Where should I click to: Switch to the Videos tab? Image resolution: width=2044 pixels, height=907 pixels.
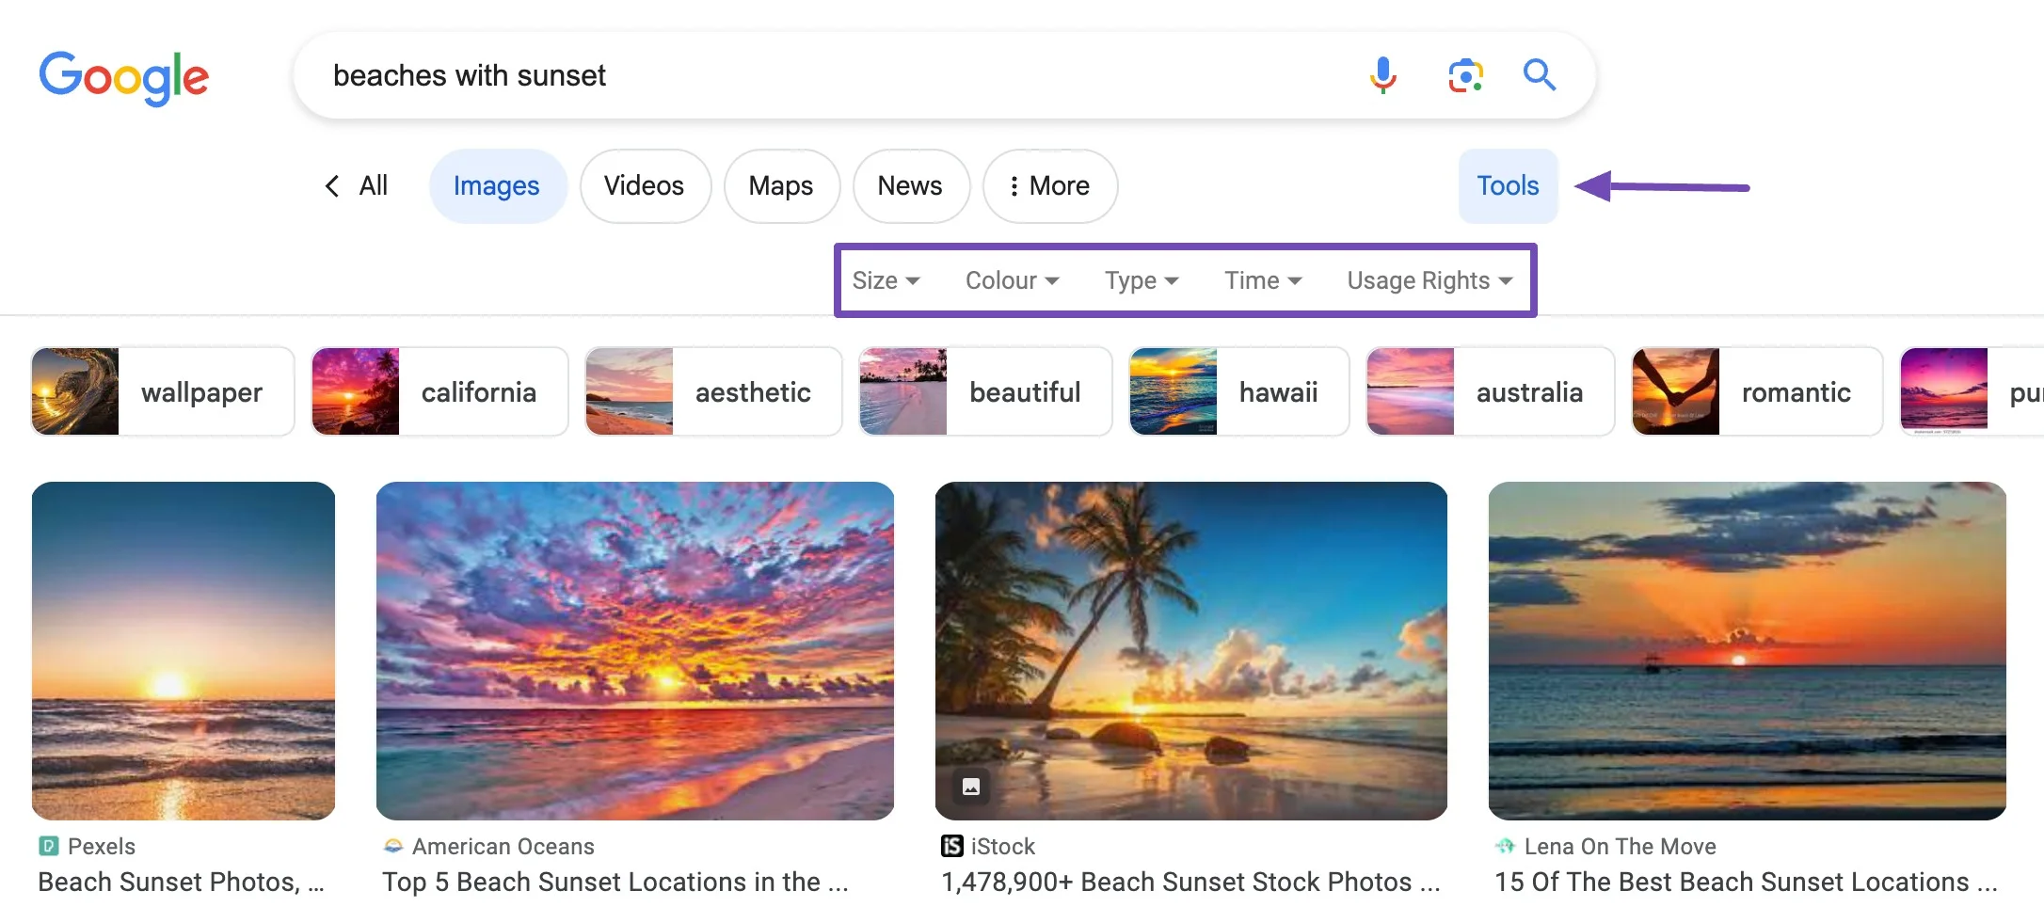tap(644, 186)
